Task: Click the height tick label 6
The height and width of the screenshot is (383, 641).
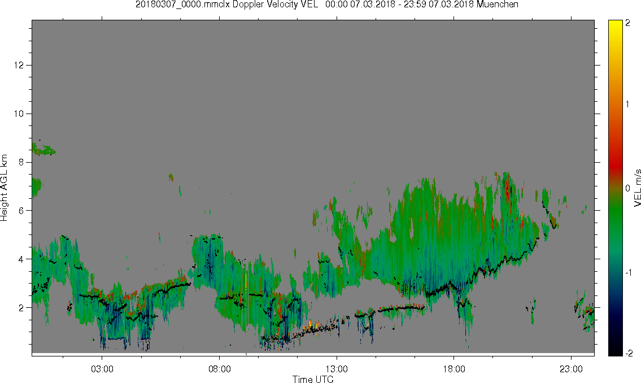Action: pos(21,211)
